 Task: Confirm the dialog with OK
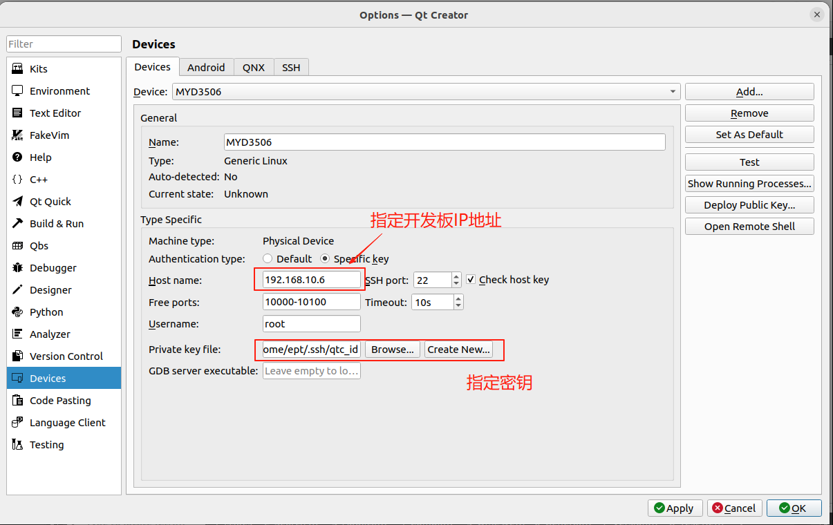click(x=794, y=508)
